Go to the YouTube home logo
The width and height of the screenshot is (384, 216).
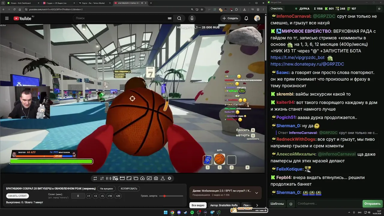(x=22, y=18)
